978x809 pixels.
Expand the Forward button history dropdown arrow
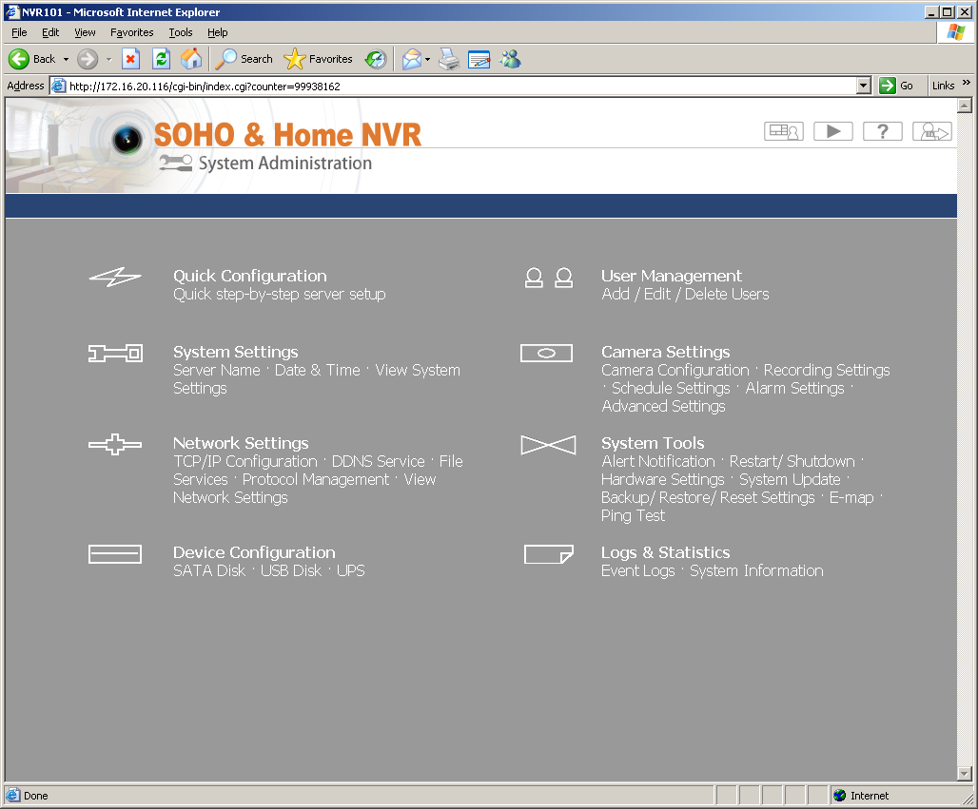[x=108, y=59]
